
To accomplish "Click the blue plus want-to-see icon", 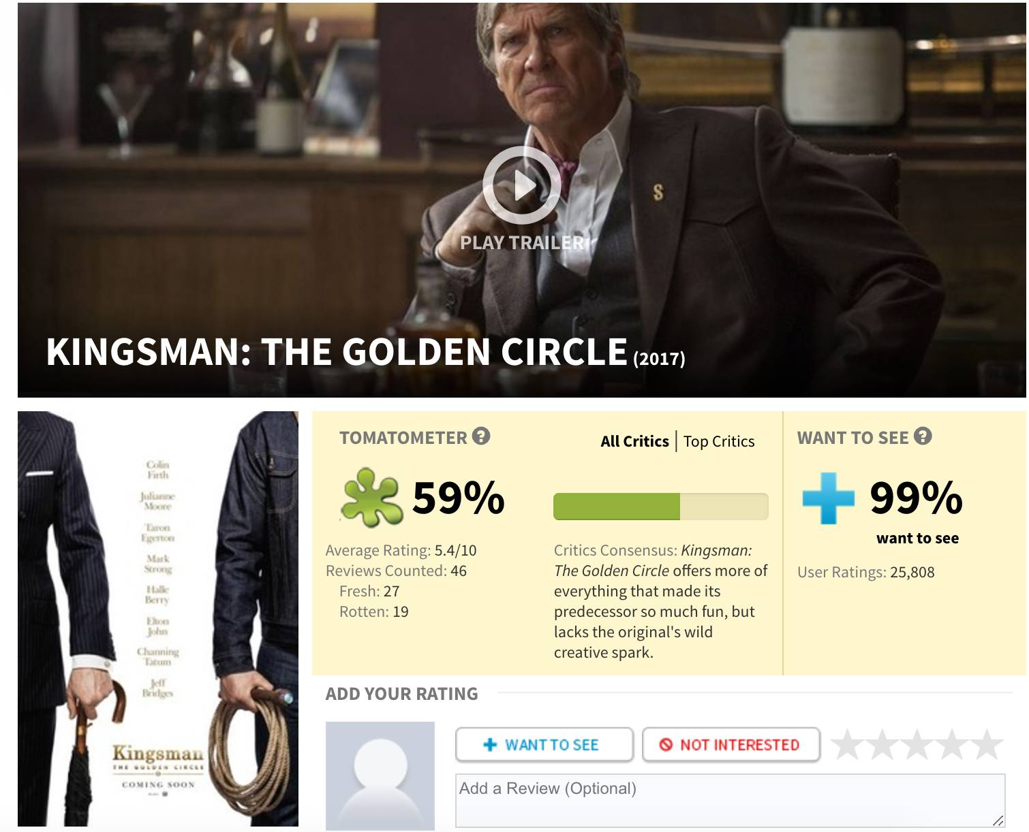I will pyautogui.click(x=828, y=498).
